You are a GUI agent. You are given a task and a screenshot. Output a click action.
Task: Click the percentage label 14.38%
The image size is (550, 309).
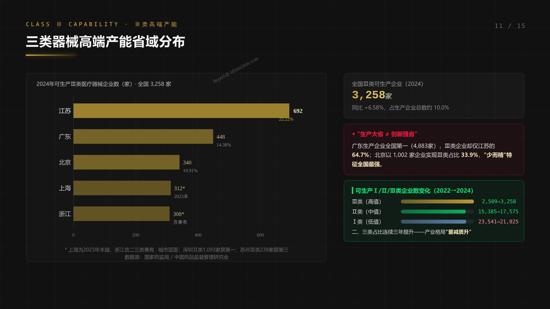(x=224, y=145)
